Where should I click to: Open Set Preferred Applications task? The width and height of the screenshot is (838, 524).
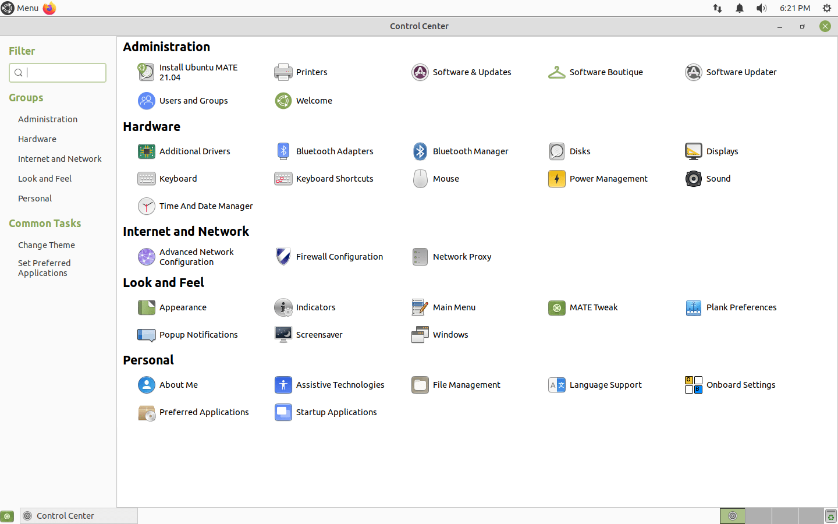[44, 268]
